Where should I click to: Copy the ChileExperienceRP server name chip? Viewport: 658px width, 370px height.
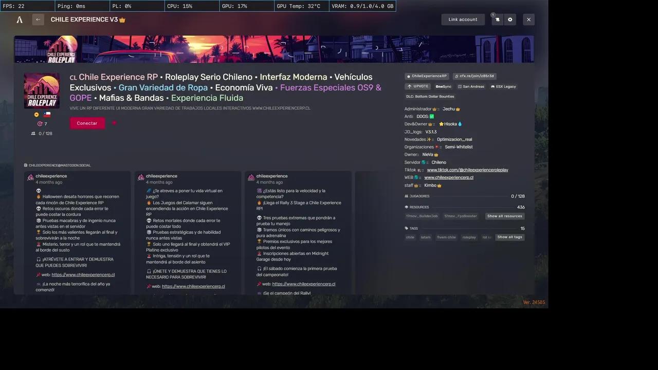(x=427, y=76)
